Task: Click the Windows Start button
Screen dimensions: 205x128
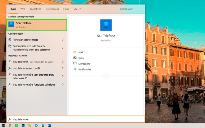Action: click(3, 126)
